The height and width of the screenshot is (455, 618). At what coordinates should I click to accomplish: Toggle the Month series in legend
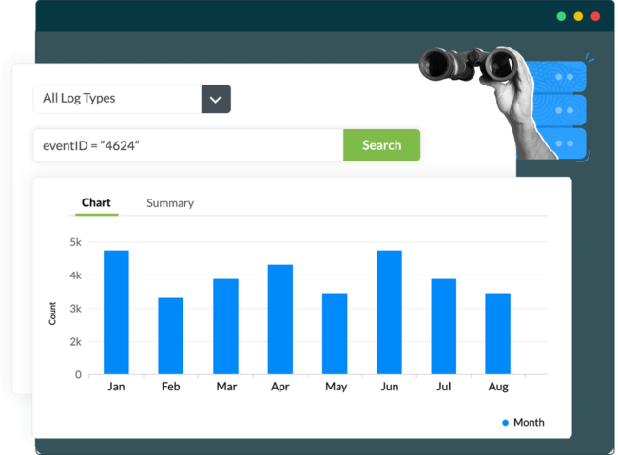[x=524, y=423]
